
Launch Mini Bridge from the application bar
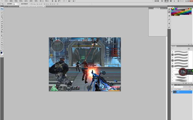[x=55, y=1]
